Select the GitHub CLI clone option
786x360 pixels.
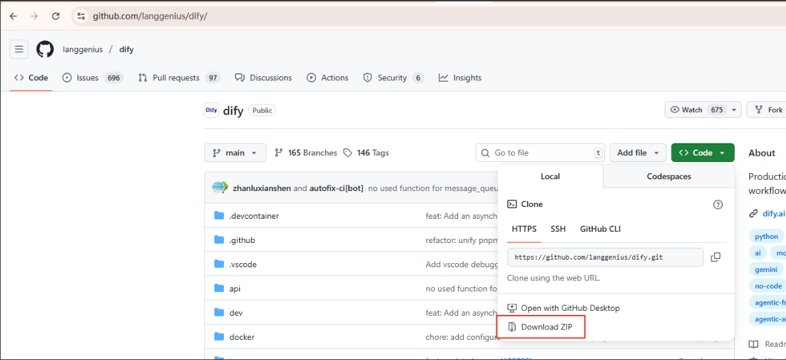click(x=600, y=229)
